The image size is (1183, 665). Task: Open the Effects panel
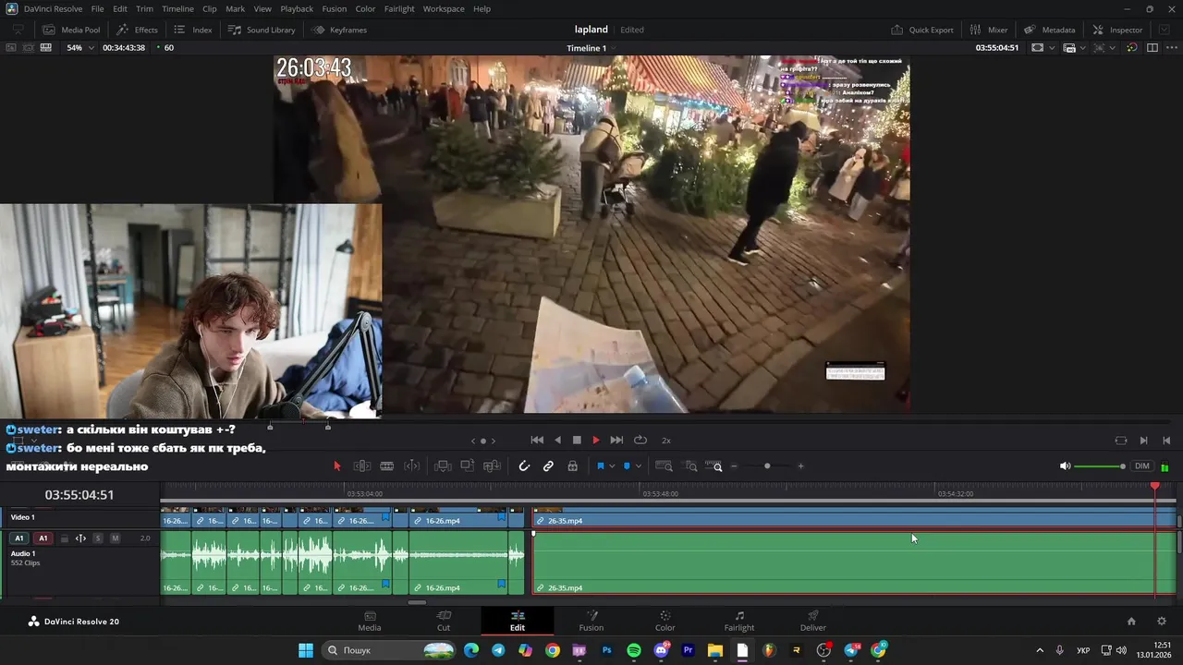137,30
